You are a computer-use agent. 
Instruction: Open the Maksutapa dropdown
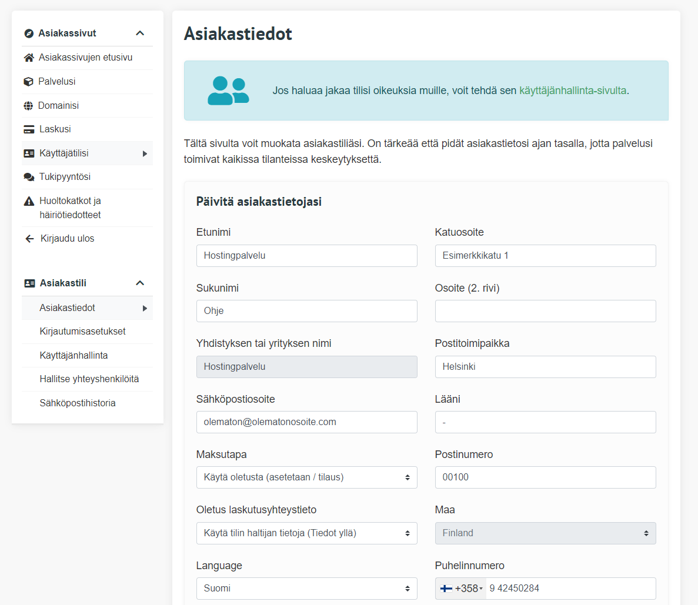point(307,477)
